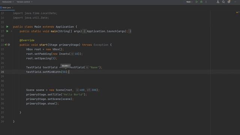The width and height of the screenshot is (240, 135).
Task: Open the More Actions toolbar menu
Action: pos(206,2)
